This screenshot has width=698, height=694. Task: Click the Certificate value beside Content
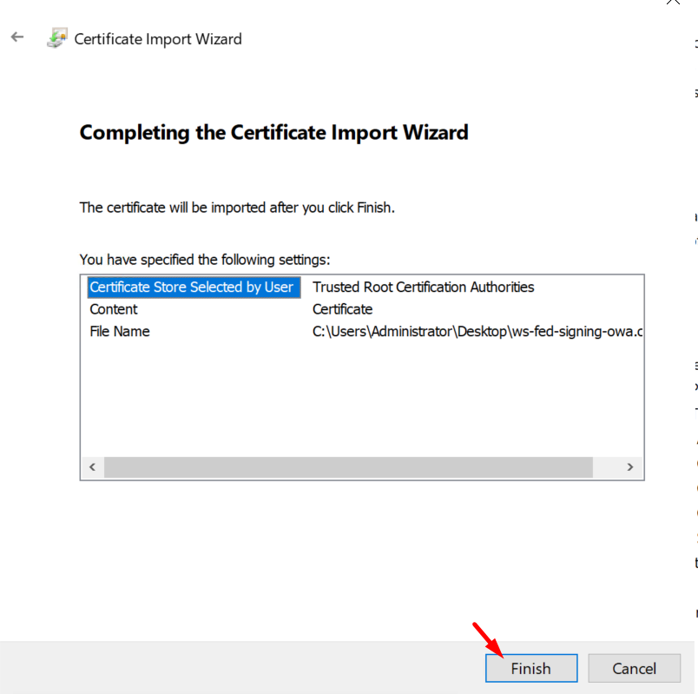point(342,309)
